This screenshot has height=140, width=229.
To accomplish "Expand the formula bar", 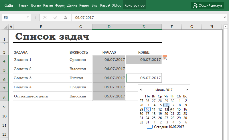I will pyautogui.click(x=224, y=17).
